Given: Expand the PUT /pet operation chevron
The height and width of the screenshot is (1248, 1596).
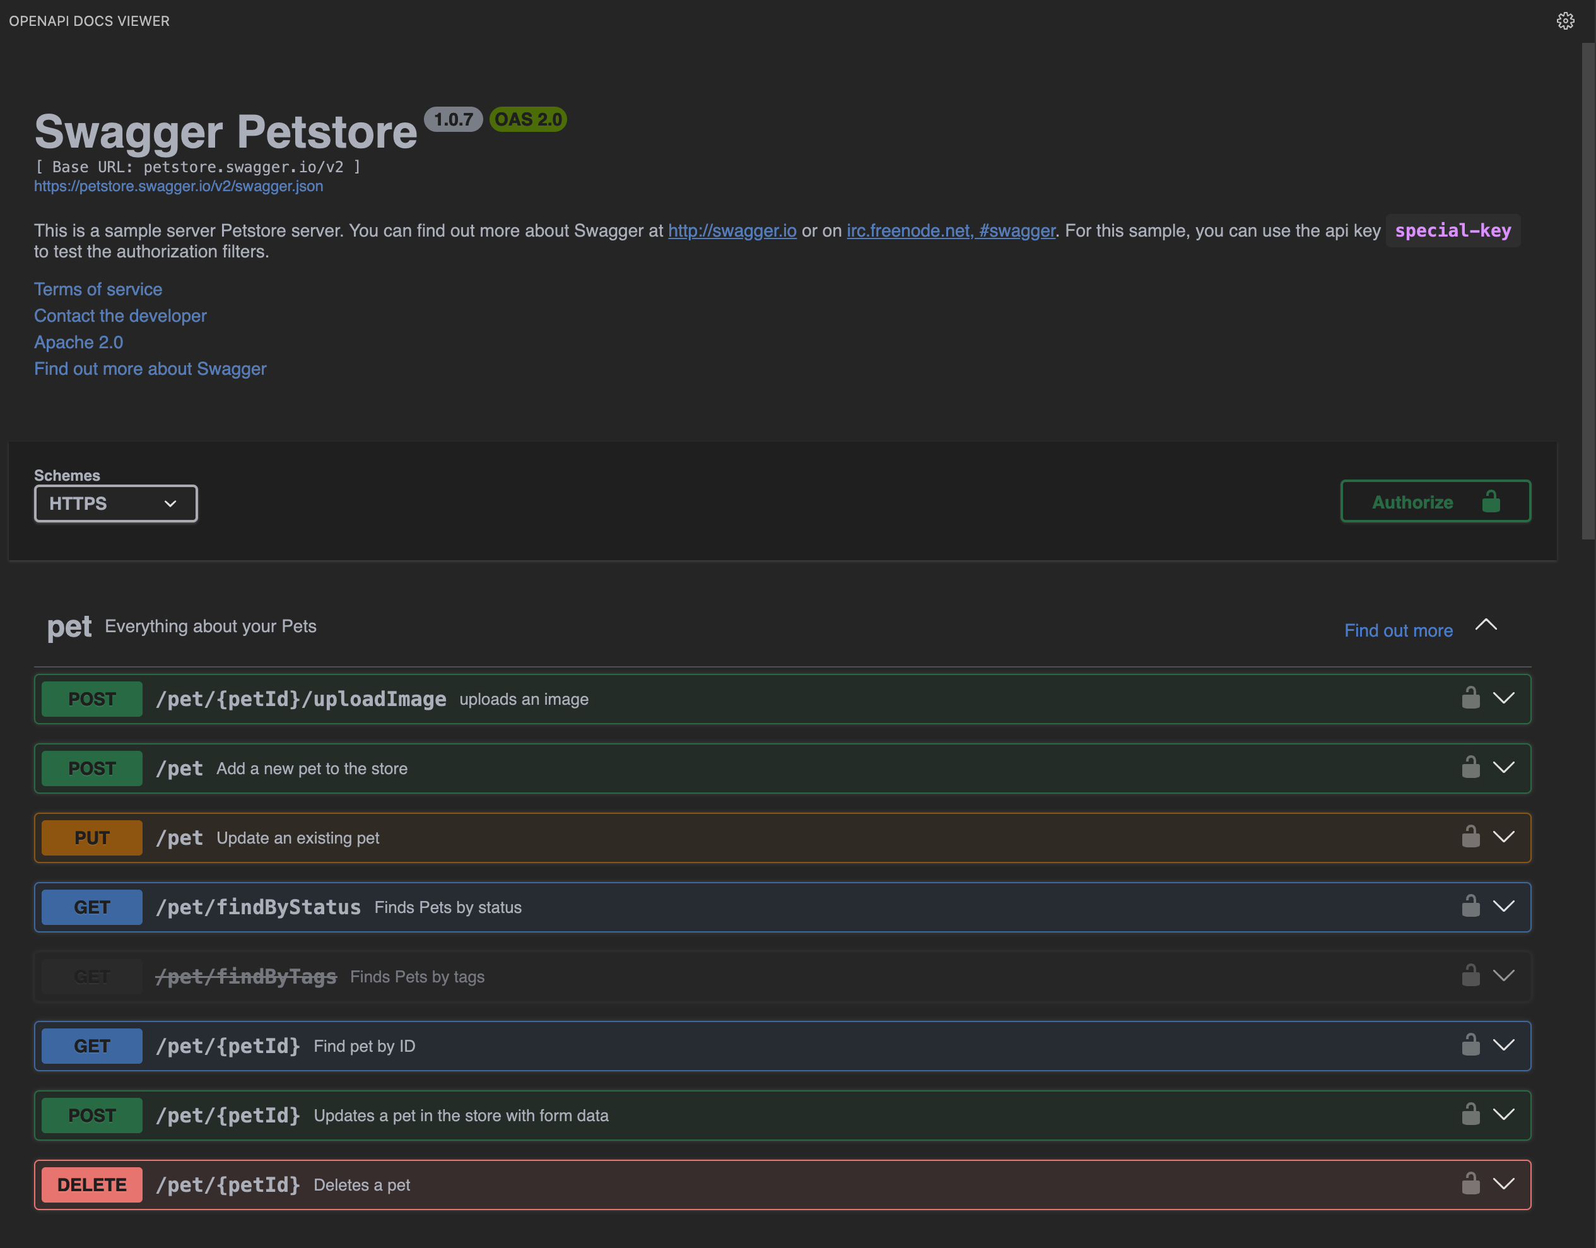Looking at the screenshot, I should click(1503, 837).
